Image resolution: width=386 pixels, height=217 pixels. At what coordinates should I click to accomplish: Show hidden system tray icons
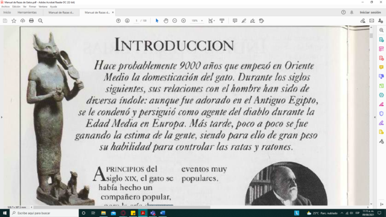(342, 213)
